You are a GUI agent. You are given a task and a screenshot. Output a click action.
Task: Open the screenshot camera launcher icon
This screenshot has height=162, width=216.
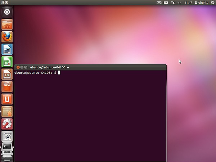tap(7, 136)
